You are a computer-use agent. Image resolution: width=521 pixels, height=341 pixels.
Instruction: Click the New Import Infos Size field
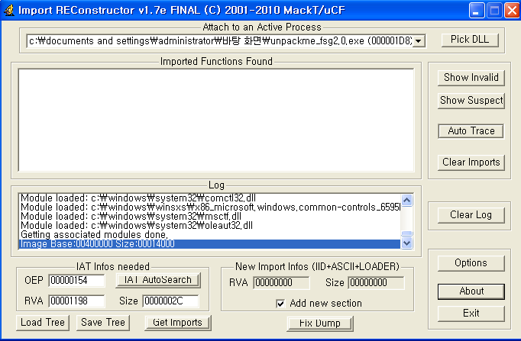click(x=376, y=283)
